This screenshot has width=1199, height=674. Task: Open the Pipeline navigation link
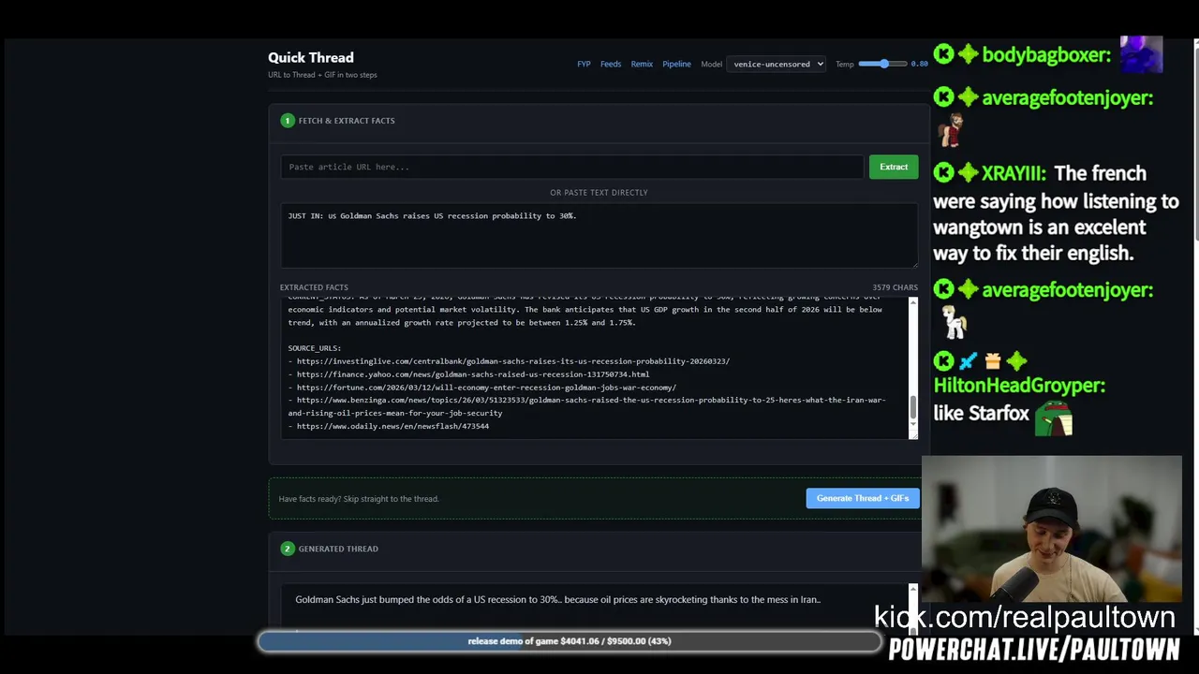click(x=676, y=65)
